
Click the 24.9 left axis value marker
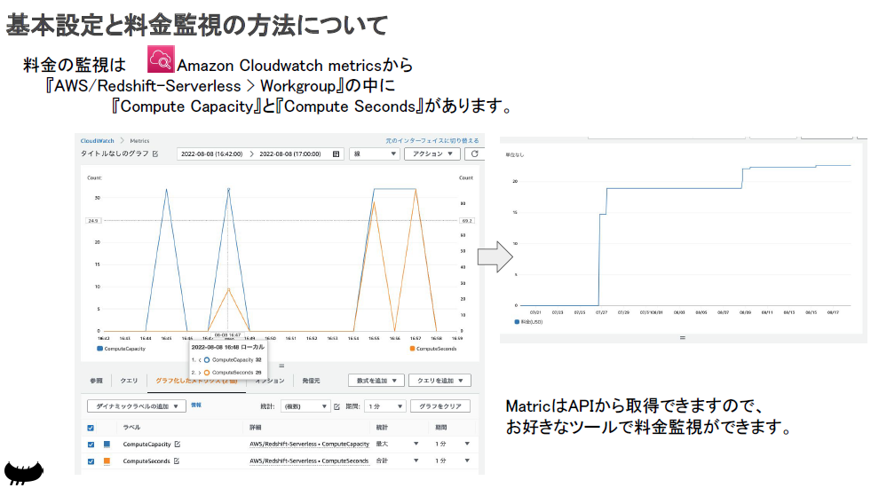tap(92, 221)
